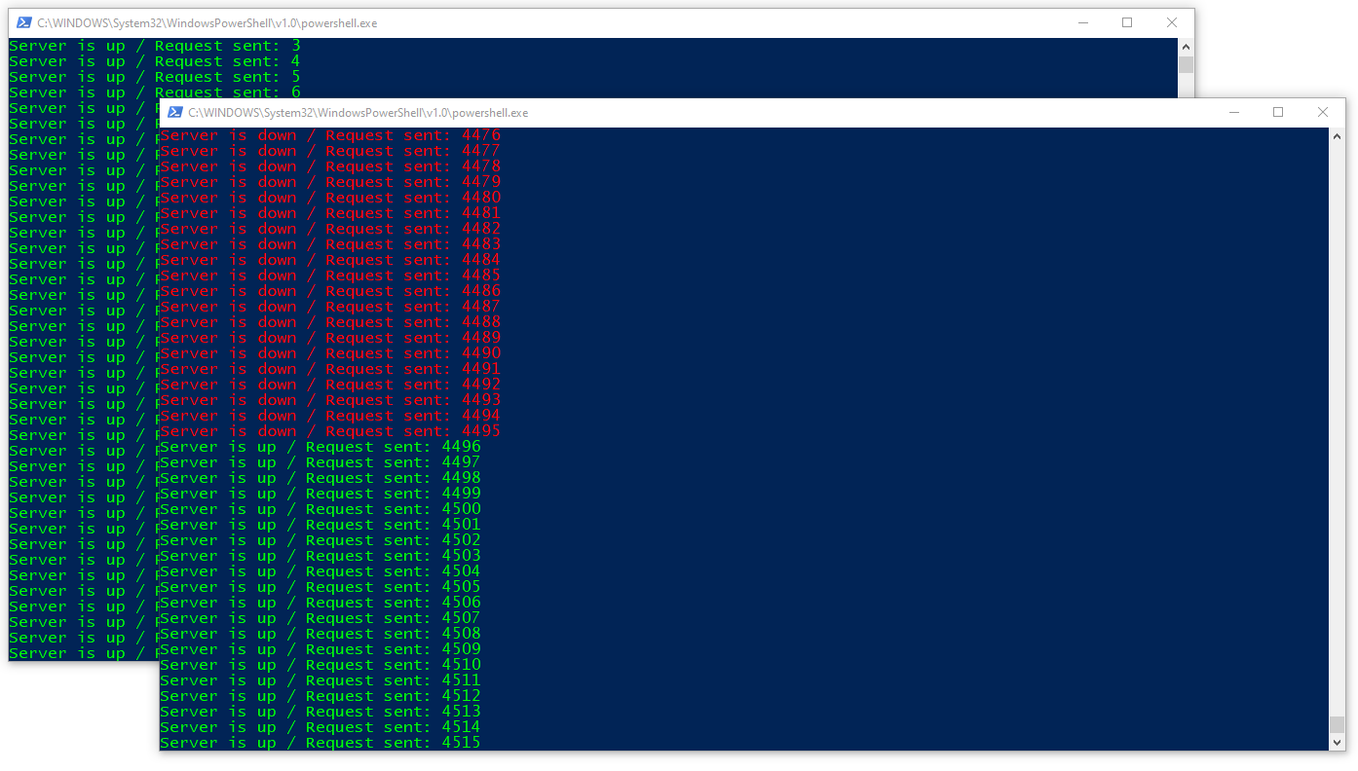Click scroll-up arrow in back window scrollbar
The height and width of the screenshot is (771, 1358).
pos(1186,47)
